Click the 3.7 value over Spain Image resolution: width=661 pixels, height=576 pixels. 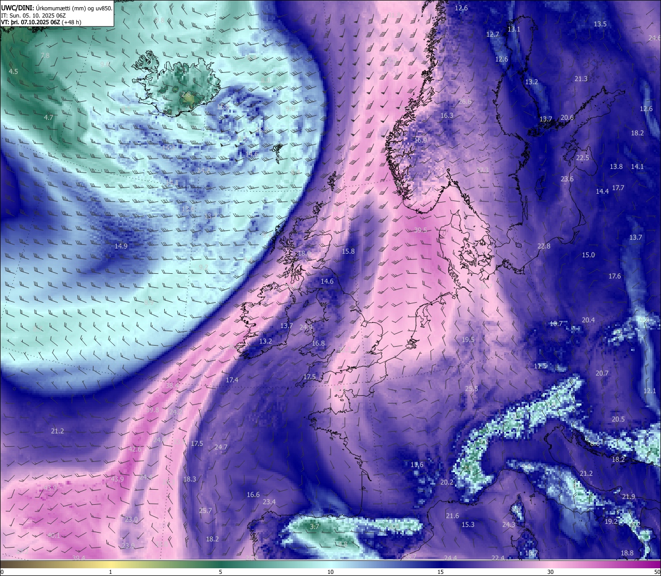pyautogui.click(x=314, y=526)
